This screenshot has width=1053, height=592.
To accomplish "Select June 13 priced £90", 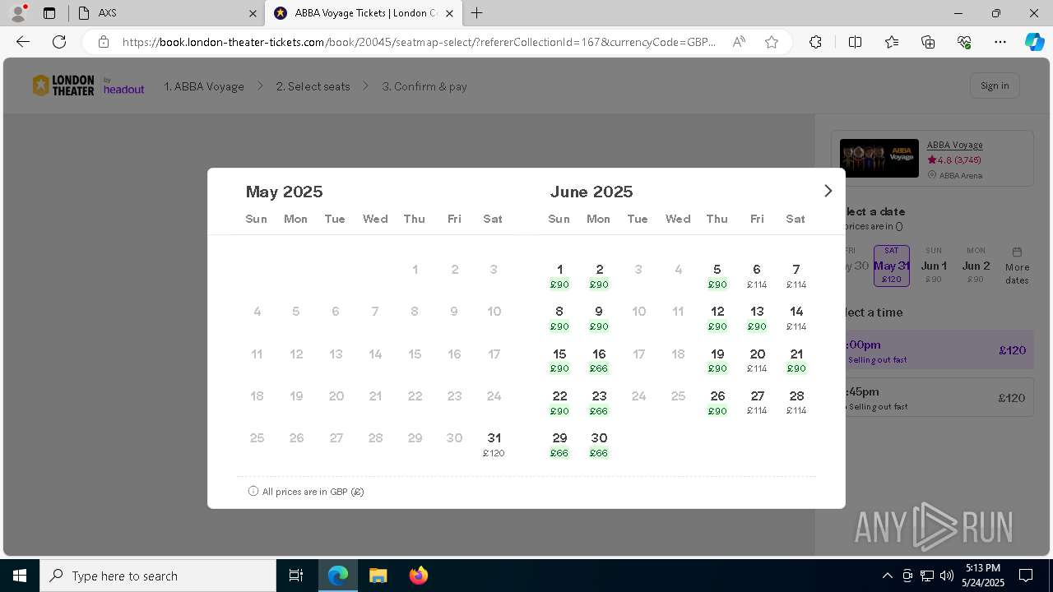I will (757, 318).
